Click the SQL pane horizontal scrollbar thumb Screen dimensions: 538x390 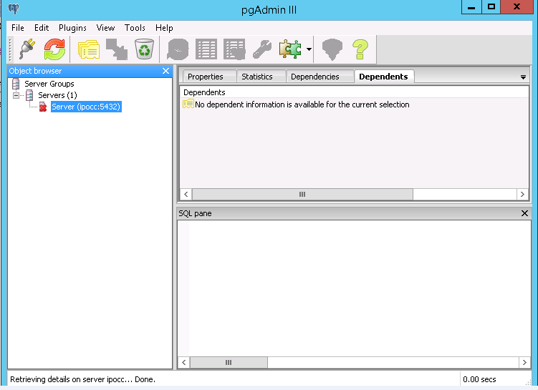(229, 362)
